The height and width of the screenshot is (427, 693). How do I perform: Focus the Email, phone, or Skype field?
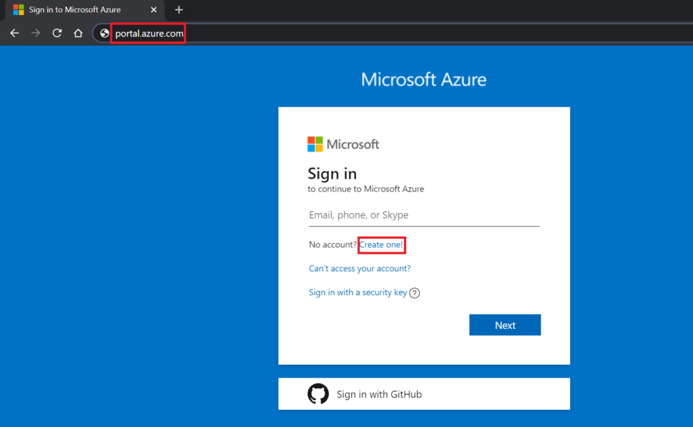coord(424,215)
